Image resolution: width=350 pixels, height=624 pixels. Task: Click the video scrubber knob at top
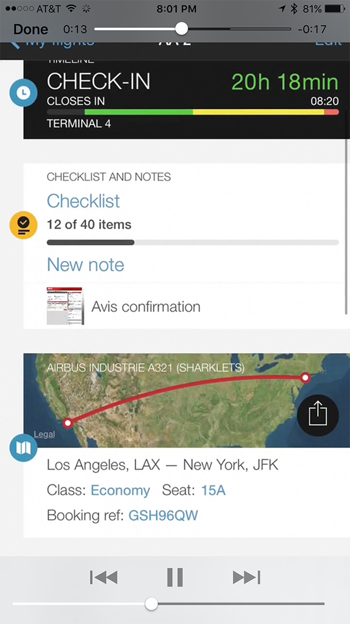(x=181, y=28)
